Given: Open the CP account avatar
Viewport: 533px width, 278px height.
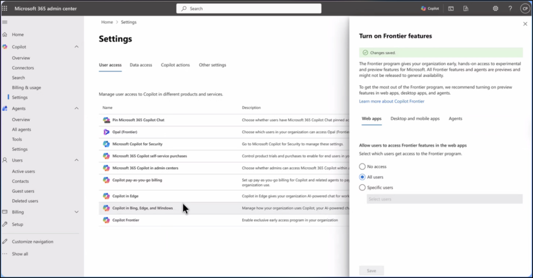Looking at the screenshot, I should [x=525, y=8].
